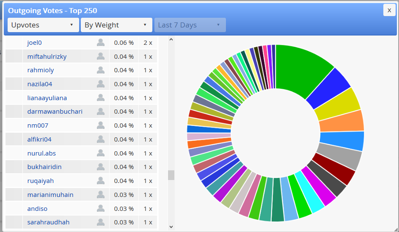This screenshot has width=399, height=232.
Task: Click the 2 x vote count of joel0
Action: [148, 43]
